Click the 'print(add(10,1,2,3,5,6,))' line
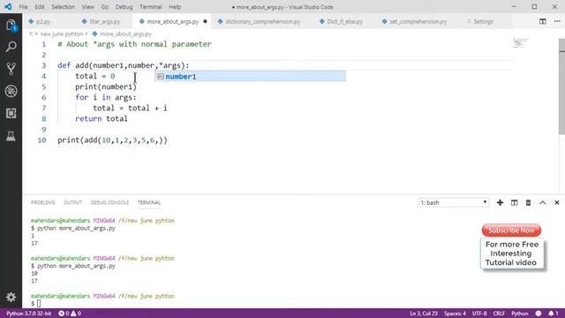 tap(112, 140)
